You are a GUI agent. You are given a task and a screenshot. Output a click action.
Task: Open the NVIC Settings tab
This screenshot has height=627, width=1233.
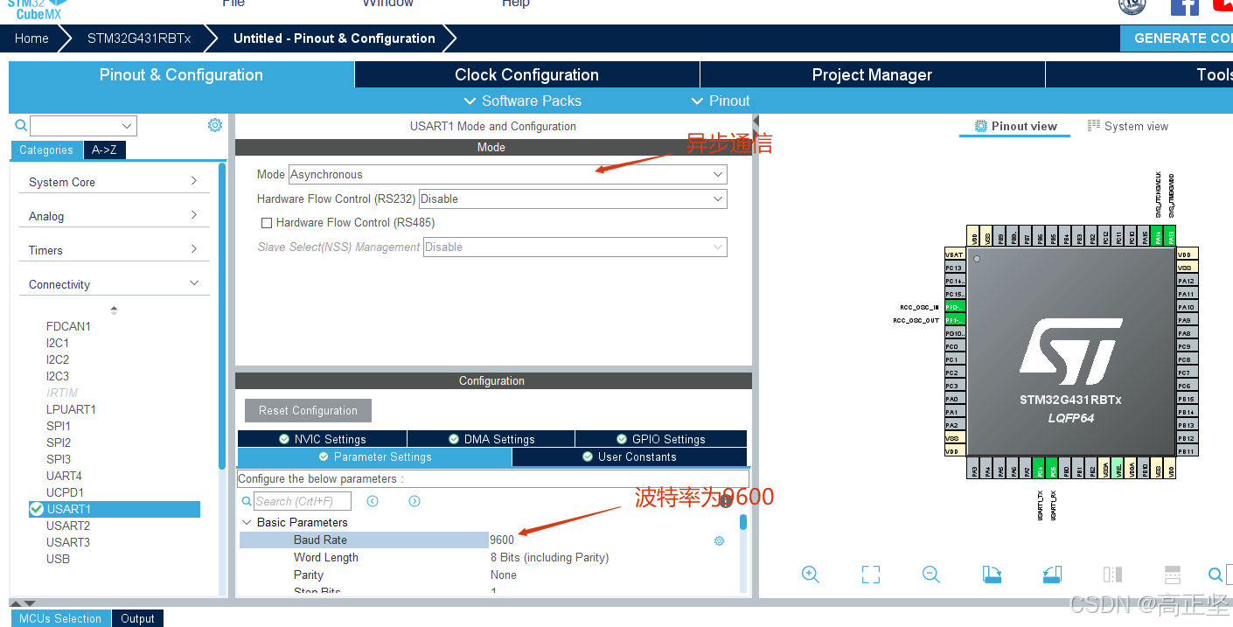tap(322, 439)
